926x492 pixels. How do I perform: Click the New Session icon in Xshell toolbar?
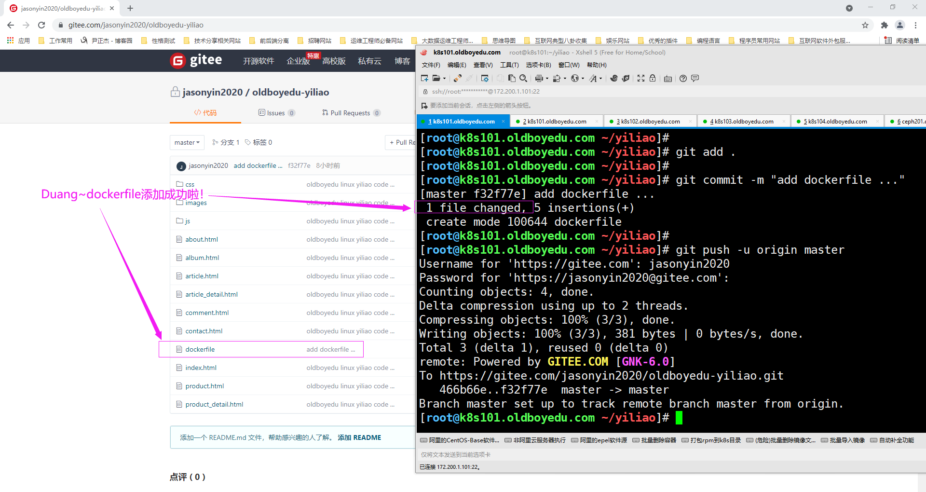click(x=424, y=78)
